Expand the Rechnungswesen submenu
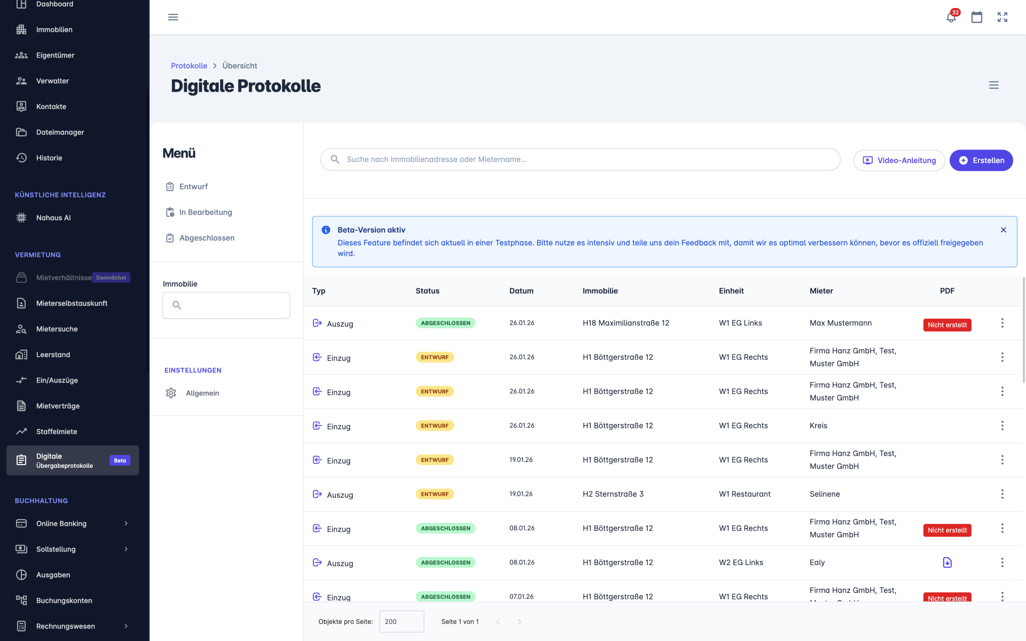Viewport: 1026px width, 641px height. click(126, 626)
